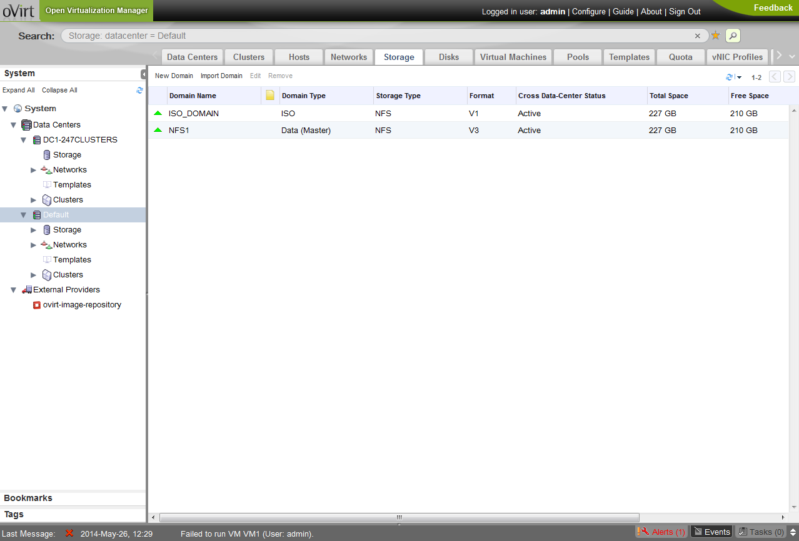Click the ovirt-image-repository provider icon
The height and width of the screenshot is (541, 799).
37,305
